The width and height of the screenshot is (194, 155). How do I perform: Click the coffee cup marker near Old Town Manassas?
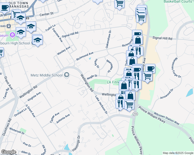pos(4,7)
